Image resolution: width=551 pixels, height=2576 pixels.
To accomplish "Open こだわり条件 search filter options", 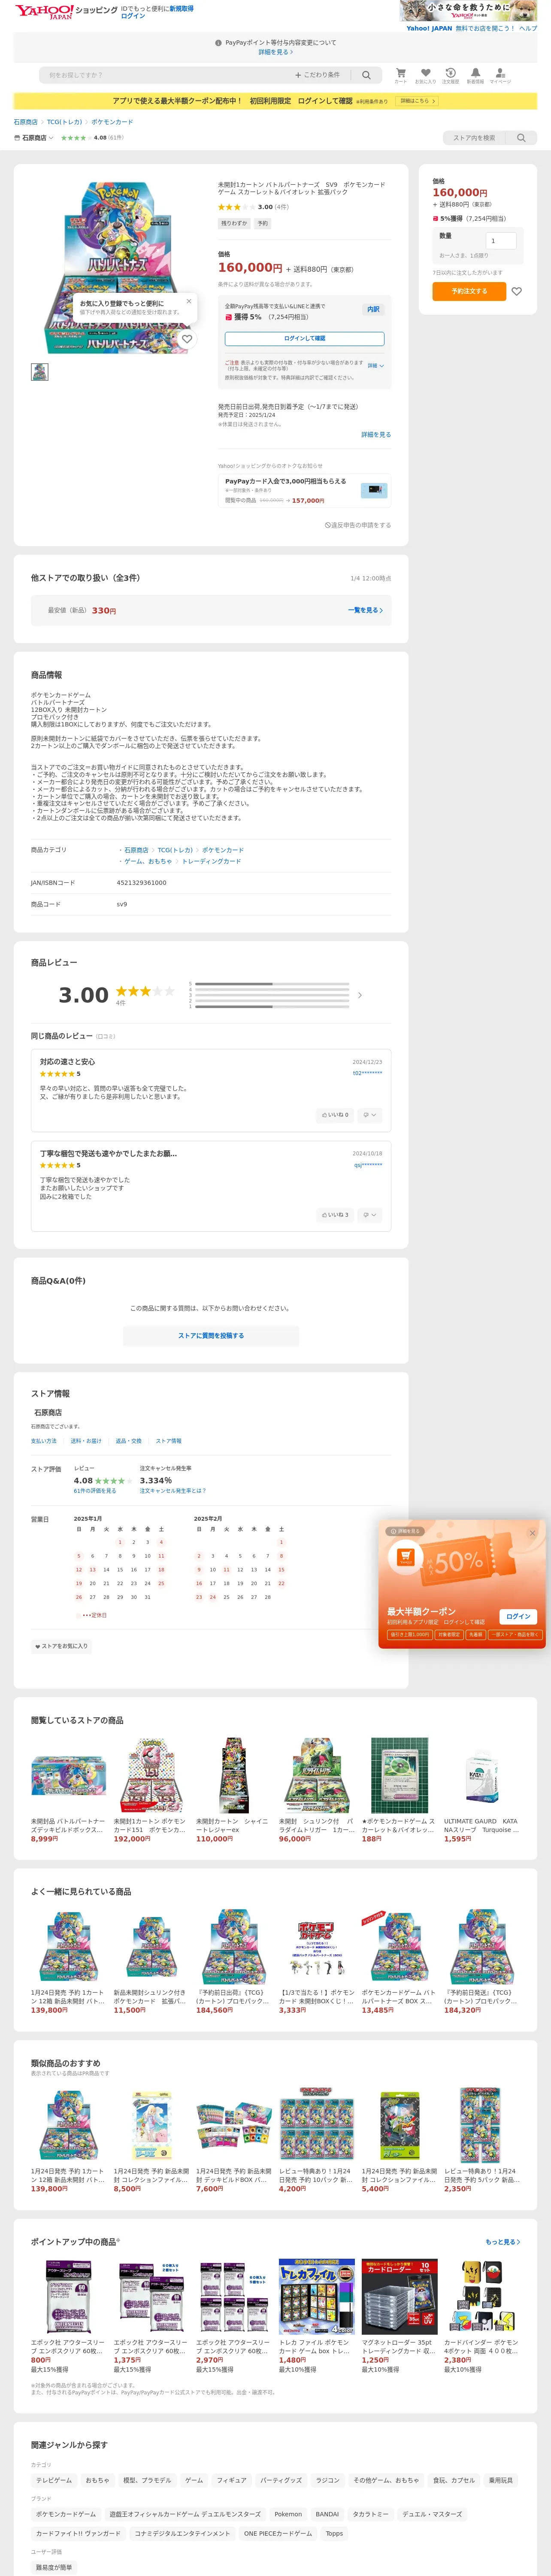I will (317, 75).
